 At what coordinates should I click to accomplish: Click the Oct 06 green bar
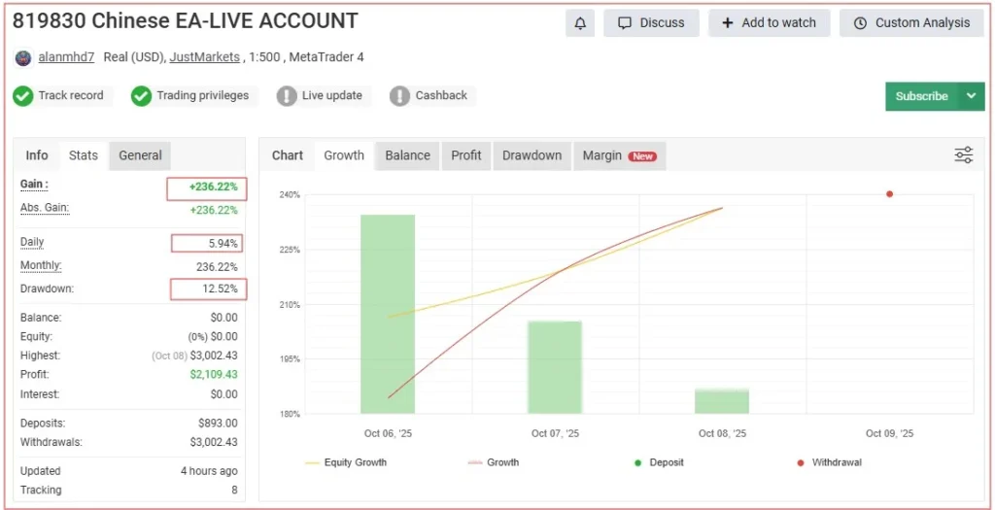pos(388,314)
